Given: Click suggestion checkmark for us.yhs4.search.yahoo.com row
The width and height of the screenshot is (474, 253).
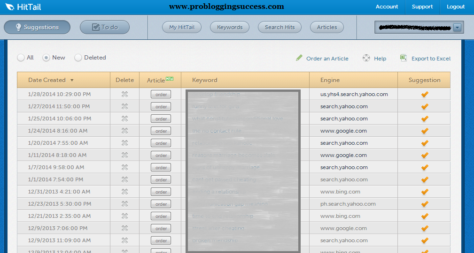Looking at the screenshot, I should 425,94.
